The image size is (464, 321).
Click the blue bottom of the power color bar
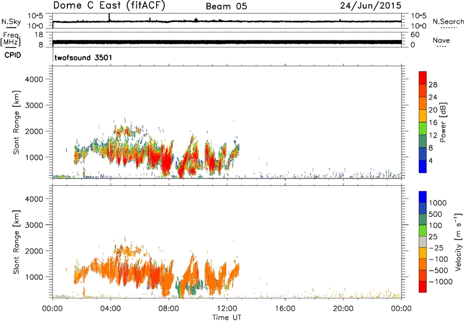point(423,166)
